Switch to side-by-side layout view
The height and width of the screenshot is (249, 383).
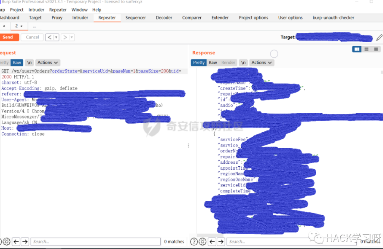[x=357, y=49]
